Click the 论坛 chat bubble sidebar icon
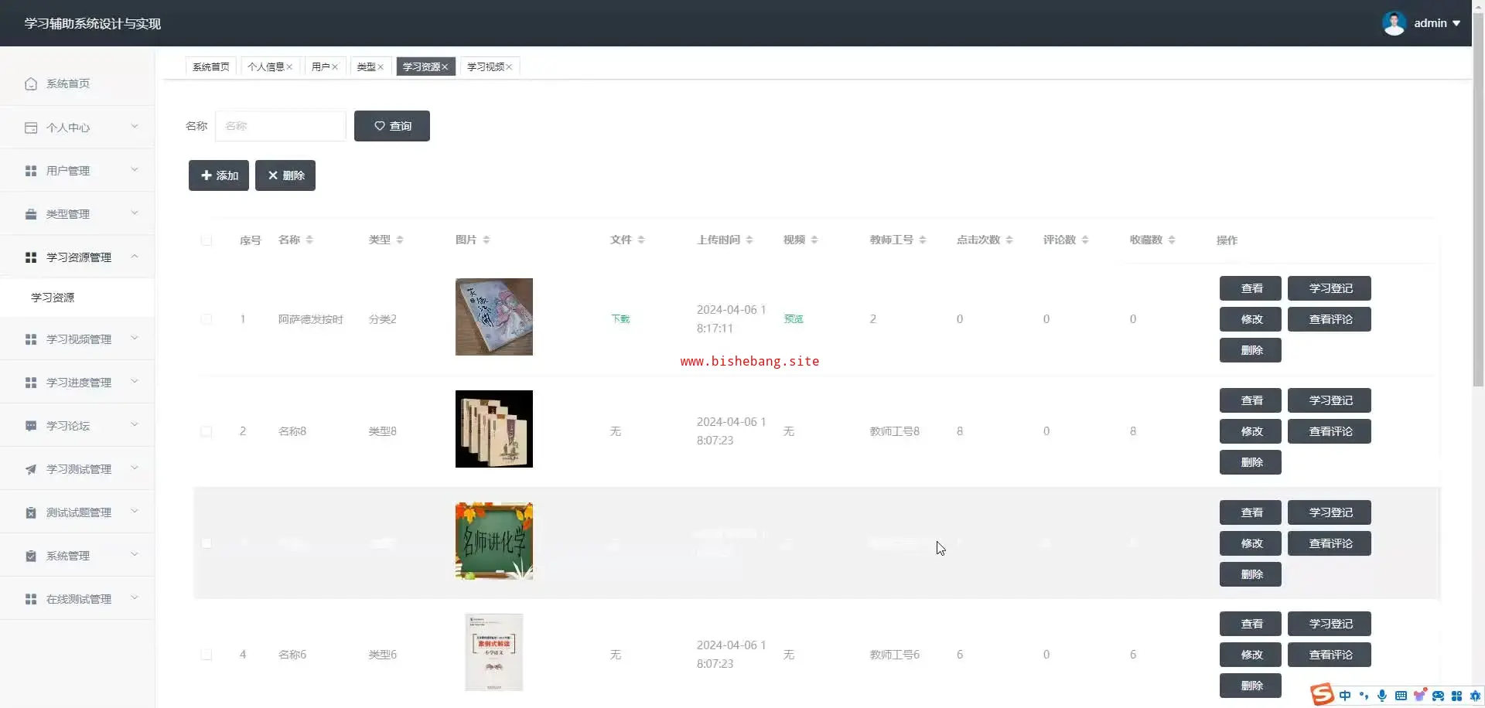Screen dimensions: 1485x708 [31, 426]
